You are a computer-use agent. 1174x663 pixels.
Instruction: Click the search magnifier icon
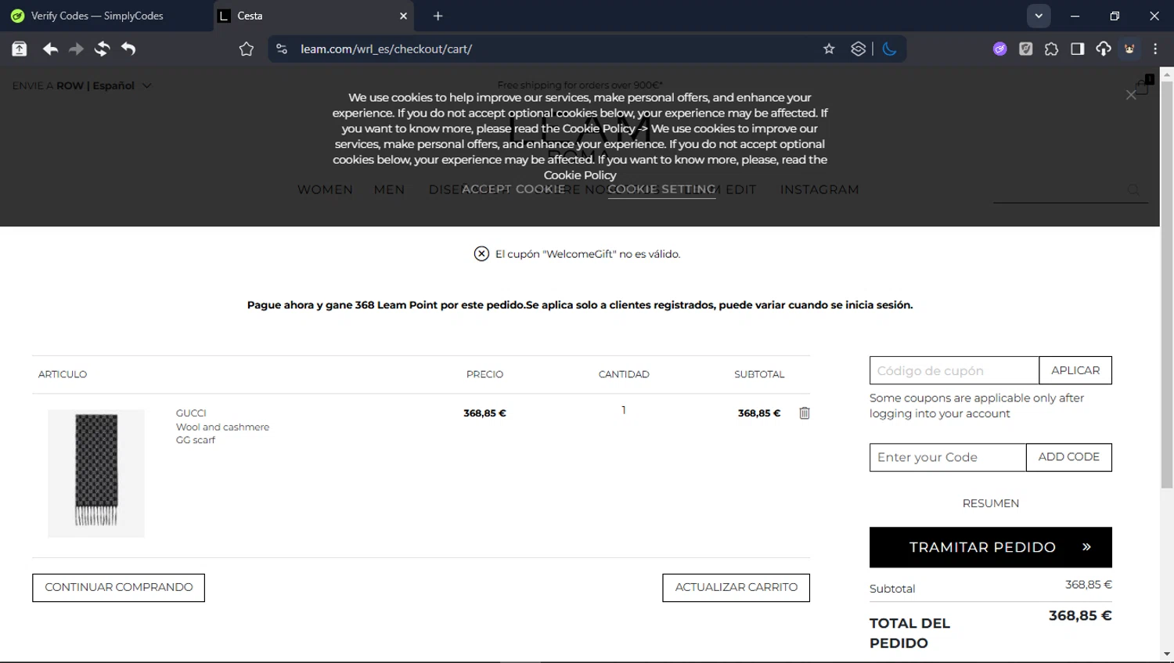coord(1133,189)
